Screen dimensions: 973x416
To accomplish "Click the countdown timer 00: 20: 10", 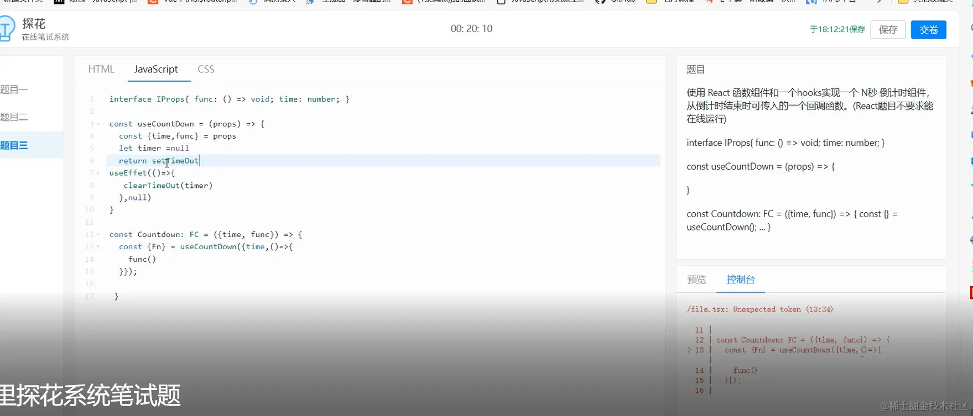I will point(471,29).
